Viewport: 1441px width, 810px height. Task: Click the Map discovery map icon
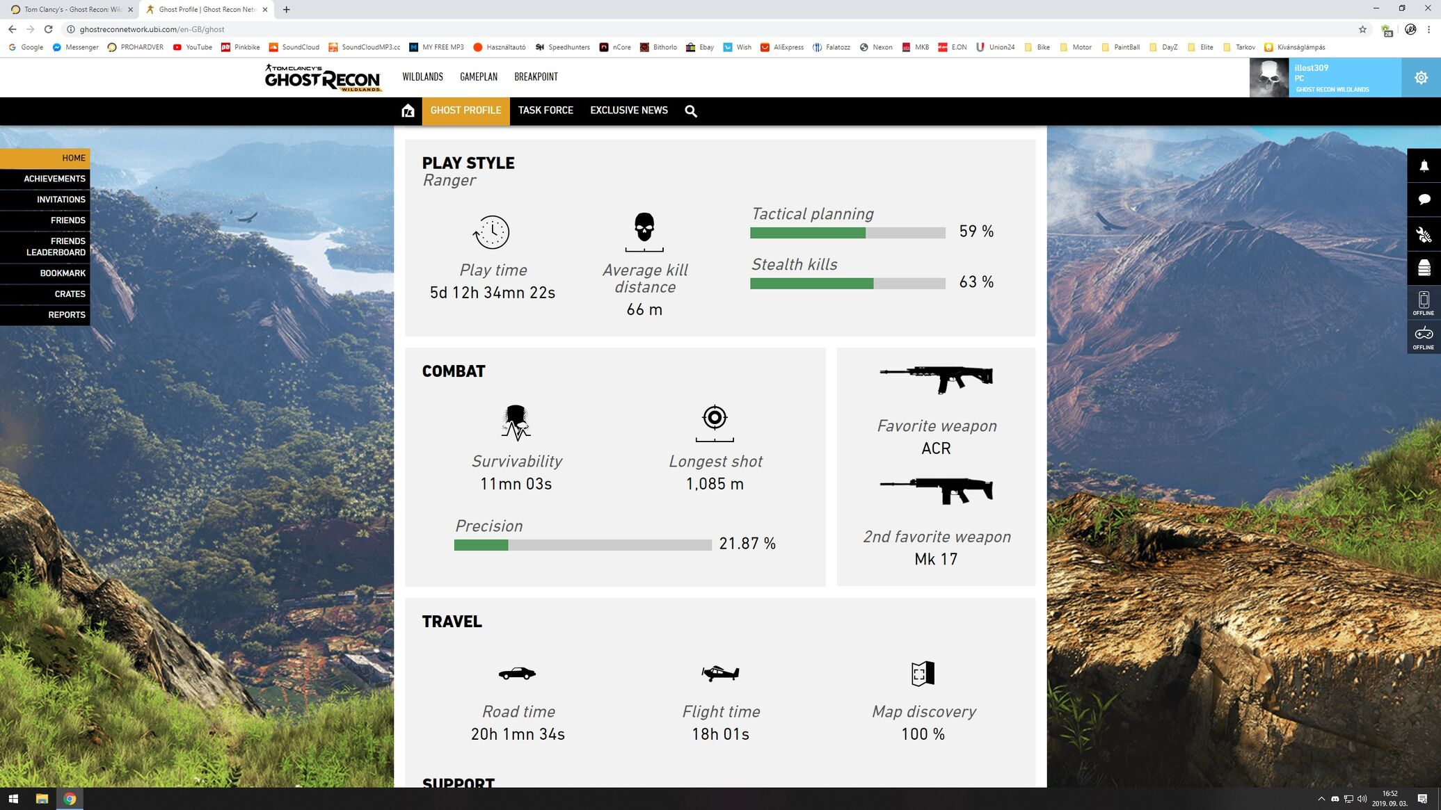click(x=923, y=673)
